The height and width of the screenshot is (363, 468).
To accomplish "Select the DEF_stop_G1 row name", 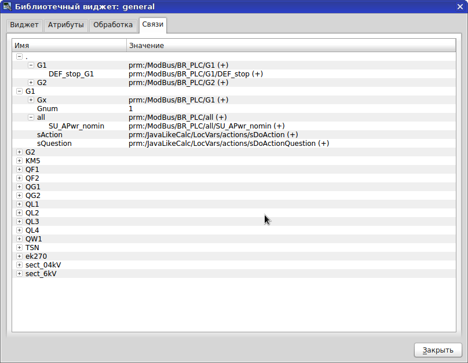I will click(71, 74).
